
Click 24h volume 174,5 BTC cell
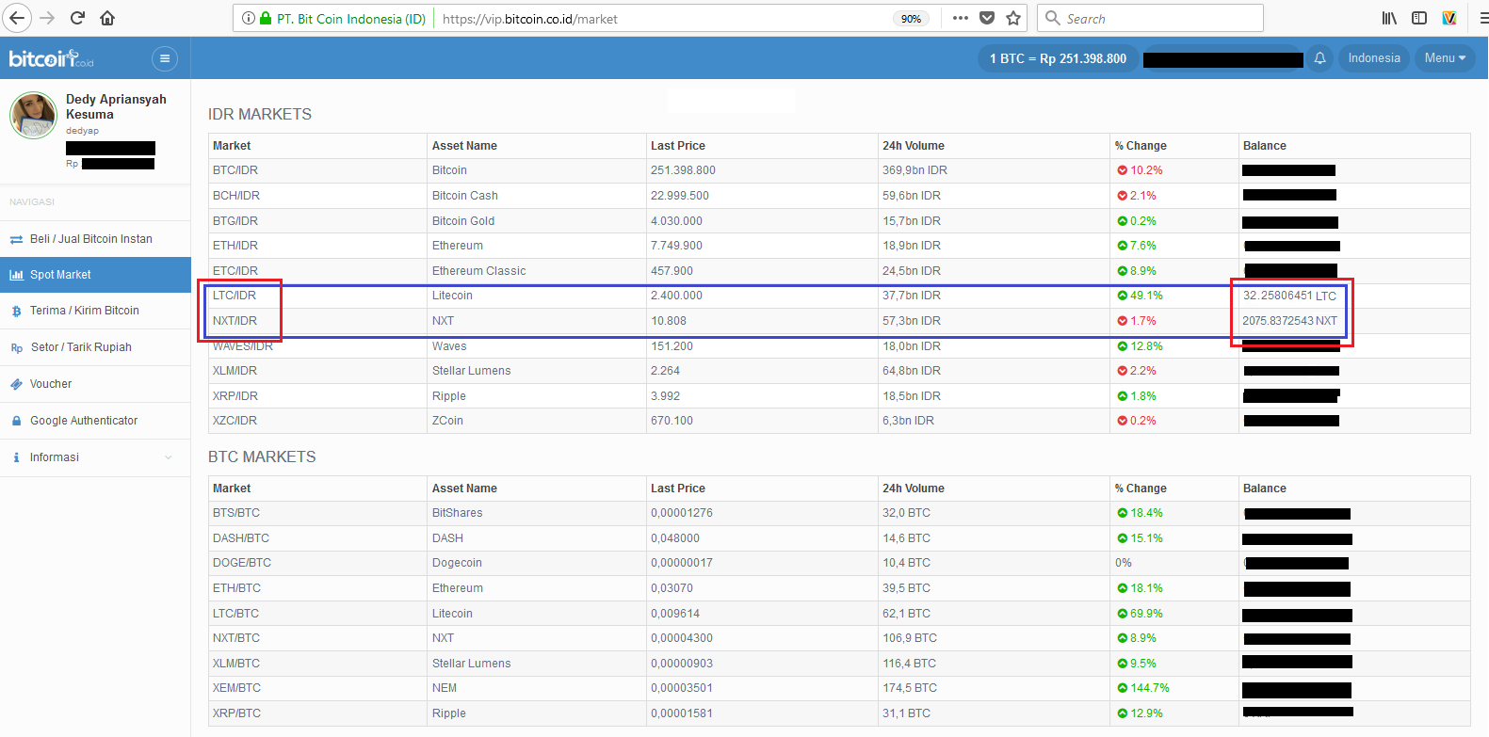pos(910,688)
